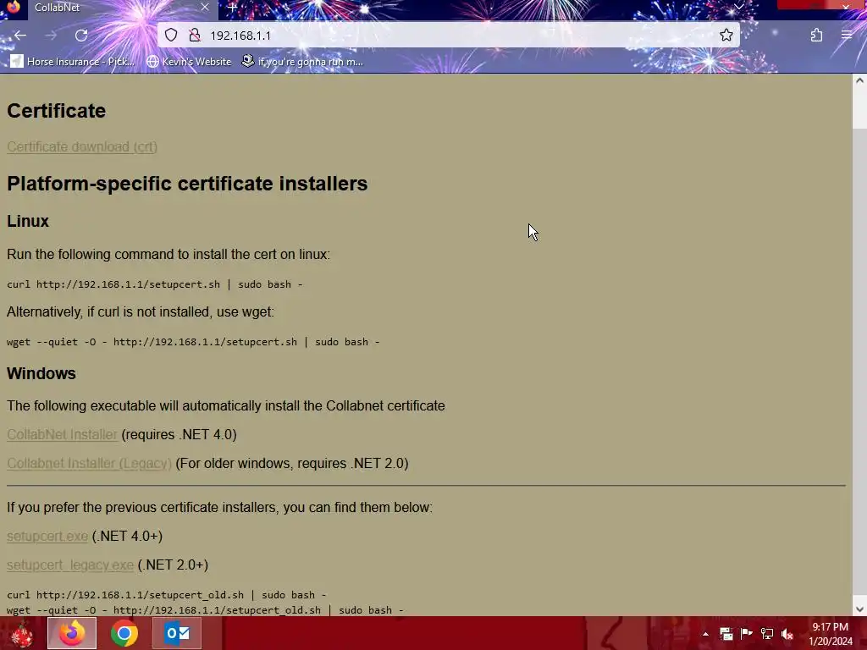The height and width of the screenshot is (650, 867).
Task: Open the shield tracking protection icon
Action: 171,36
